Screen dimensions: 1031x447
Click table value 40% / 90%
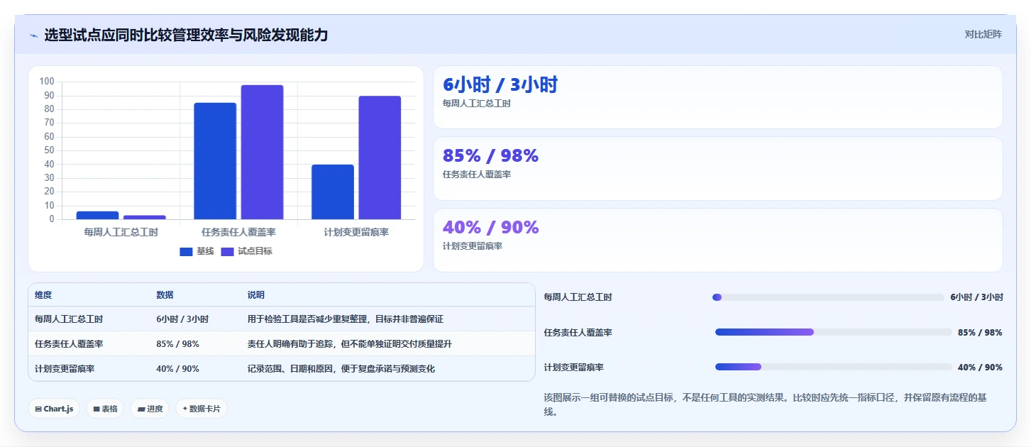coord(177,368)
